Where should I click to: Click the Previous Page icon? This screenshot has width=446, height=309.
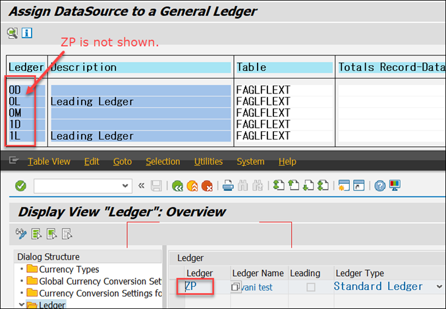(294, 186)
